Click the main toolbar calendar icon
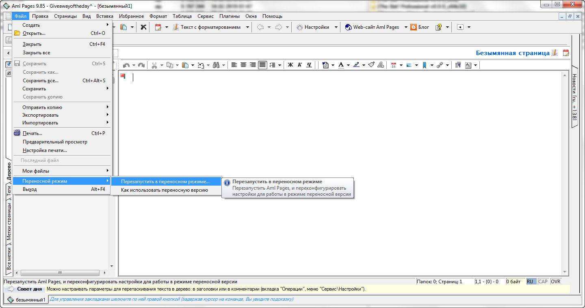 [x=158, y=27]
